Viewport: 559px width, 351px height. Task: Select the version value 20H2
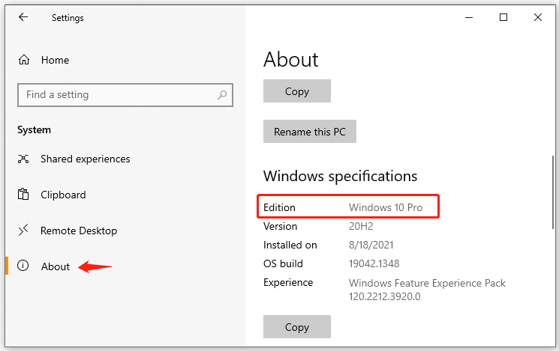click(361, 226)
